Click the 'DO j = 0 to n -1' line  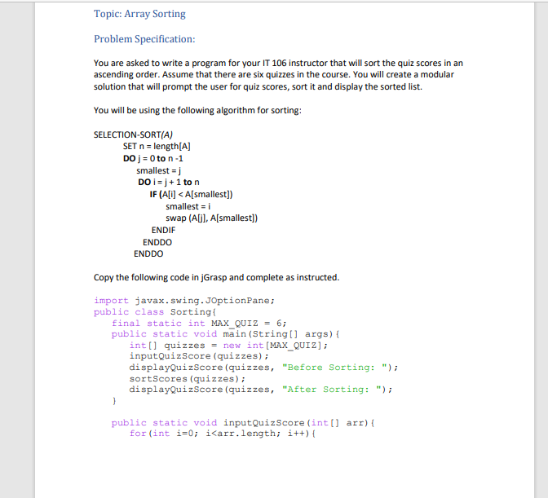[153, 159]
